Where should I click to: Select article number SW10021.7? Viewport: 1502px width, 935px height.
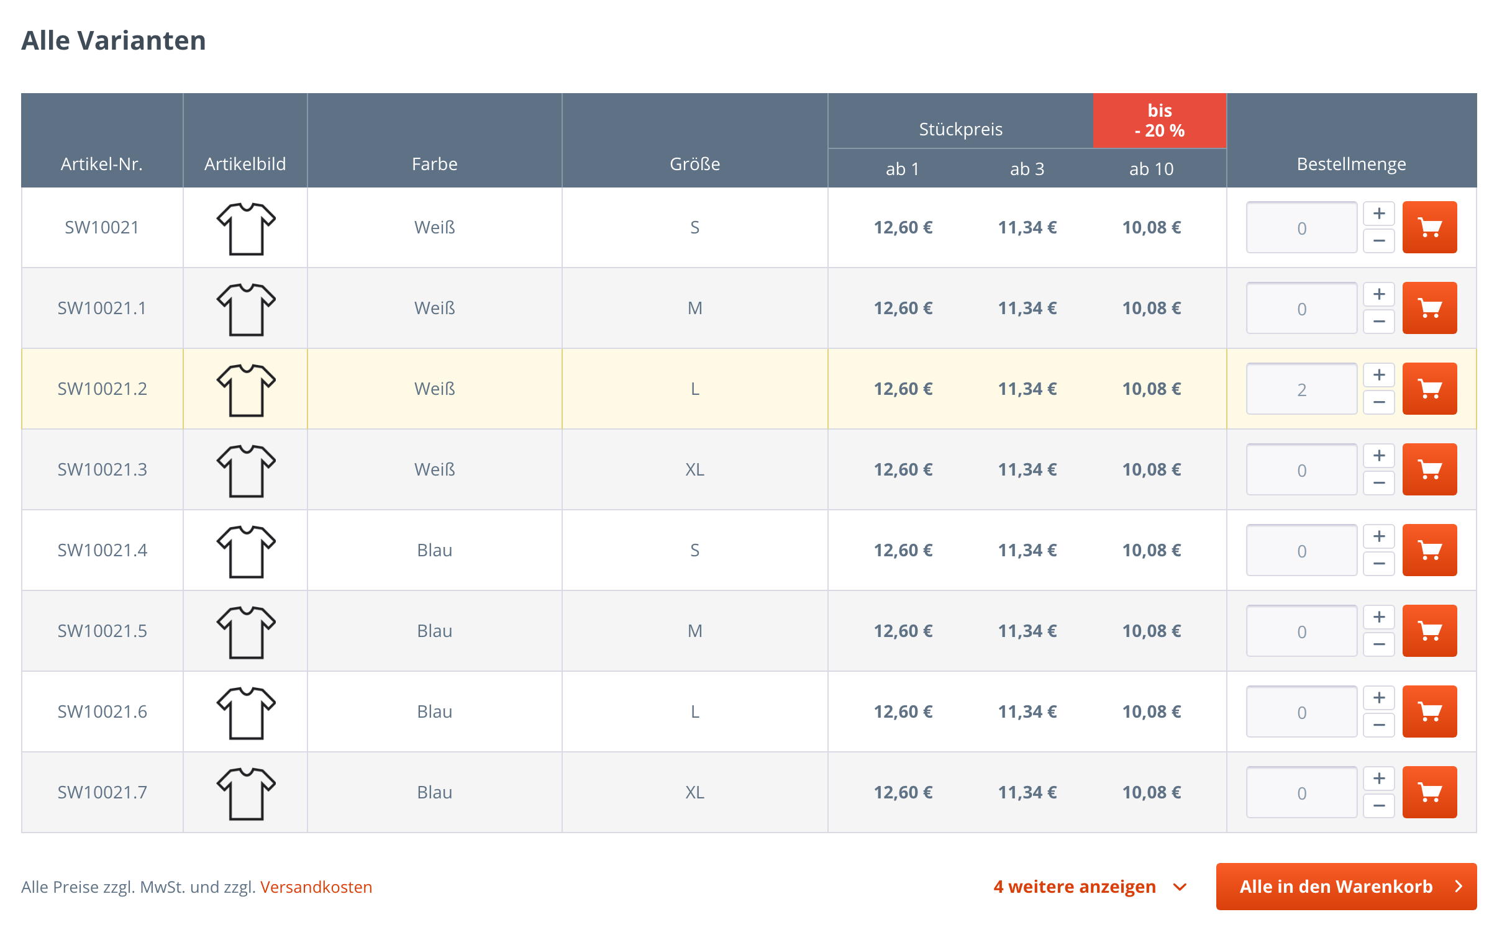tap(102, 792)
